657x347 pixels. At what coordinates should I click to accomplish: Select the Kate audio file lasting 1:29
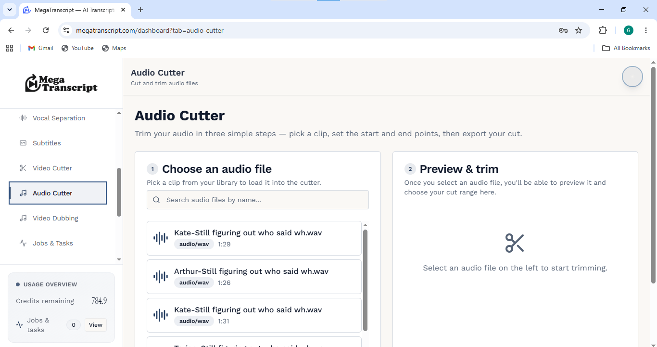(x=254, y=238)
